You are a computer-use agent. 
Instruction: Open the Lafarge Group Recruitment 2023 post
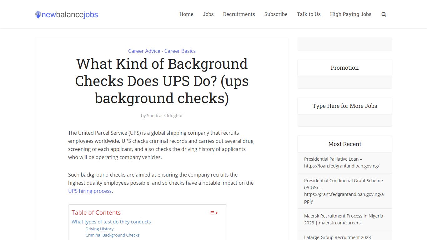[338, 237]
